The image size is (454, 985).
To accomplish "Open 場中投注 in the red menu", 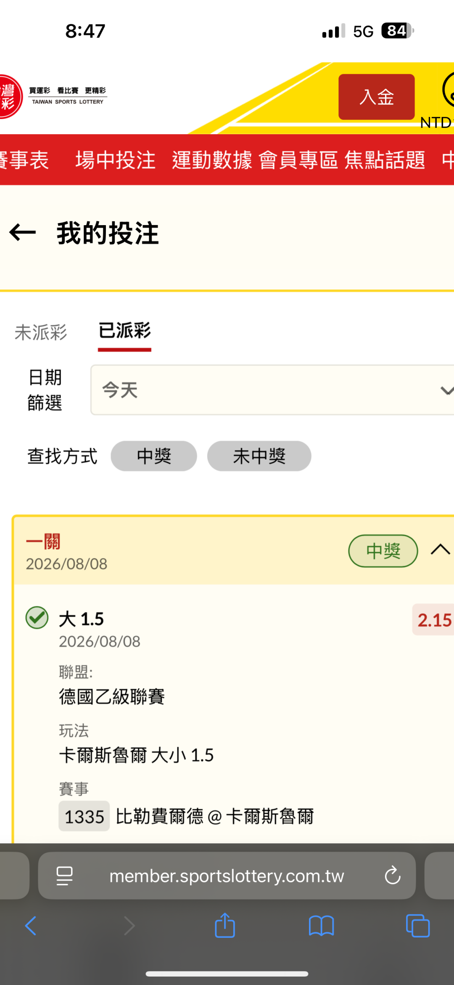I will [x=116, y=160].
